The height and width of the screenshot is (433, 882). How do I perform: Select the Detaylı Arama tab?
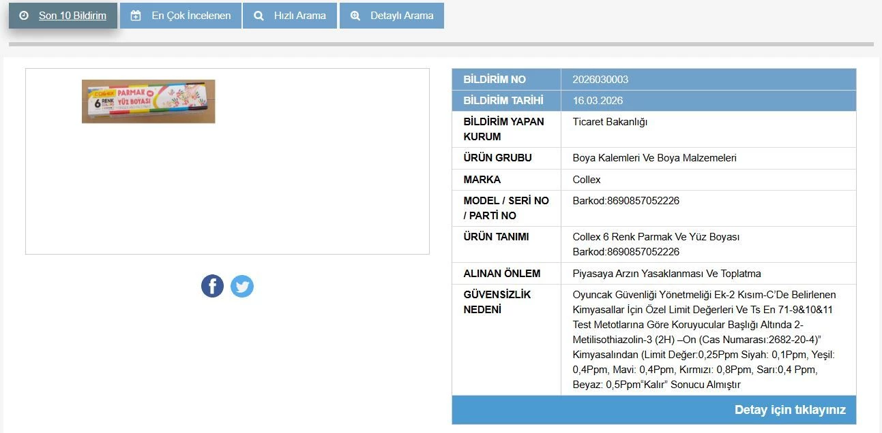[402, 16]
